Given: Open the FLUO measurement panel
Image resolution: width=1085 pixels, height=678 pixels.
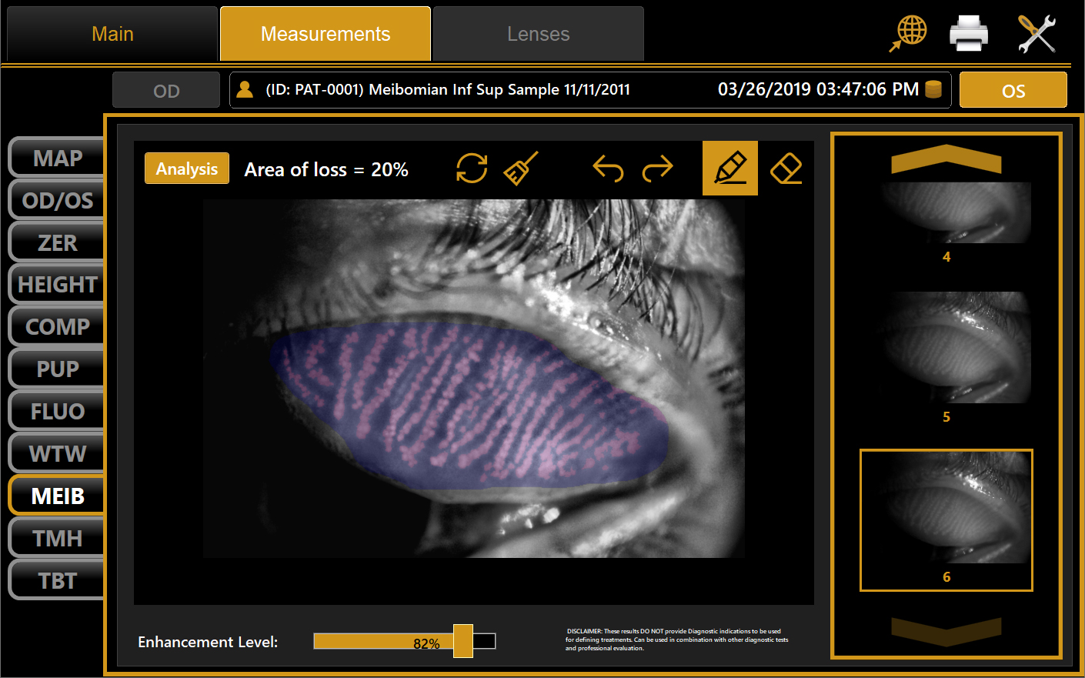Looking at the screenshot, I should (x=55, y=410).
